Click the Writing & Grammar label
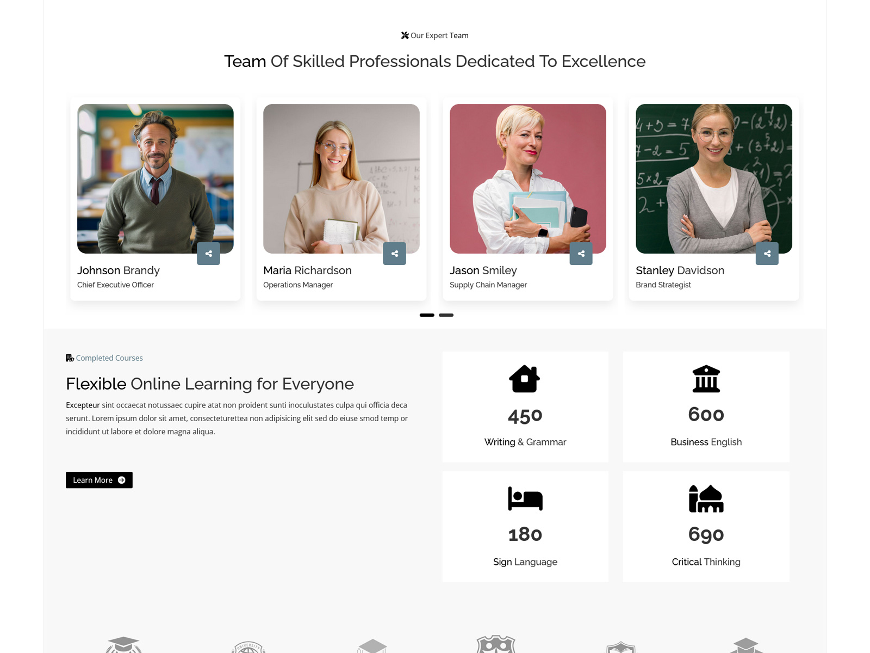This screenshot has height=653, width=870. pos(525,442)
